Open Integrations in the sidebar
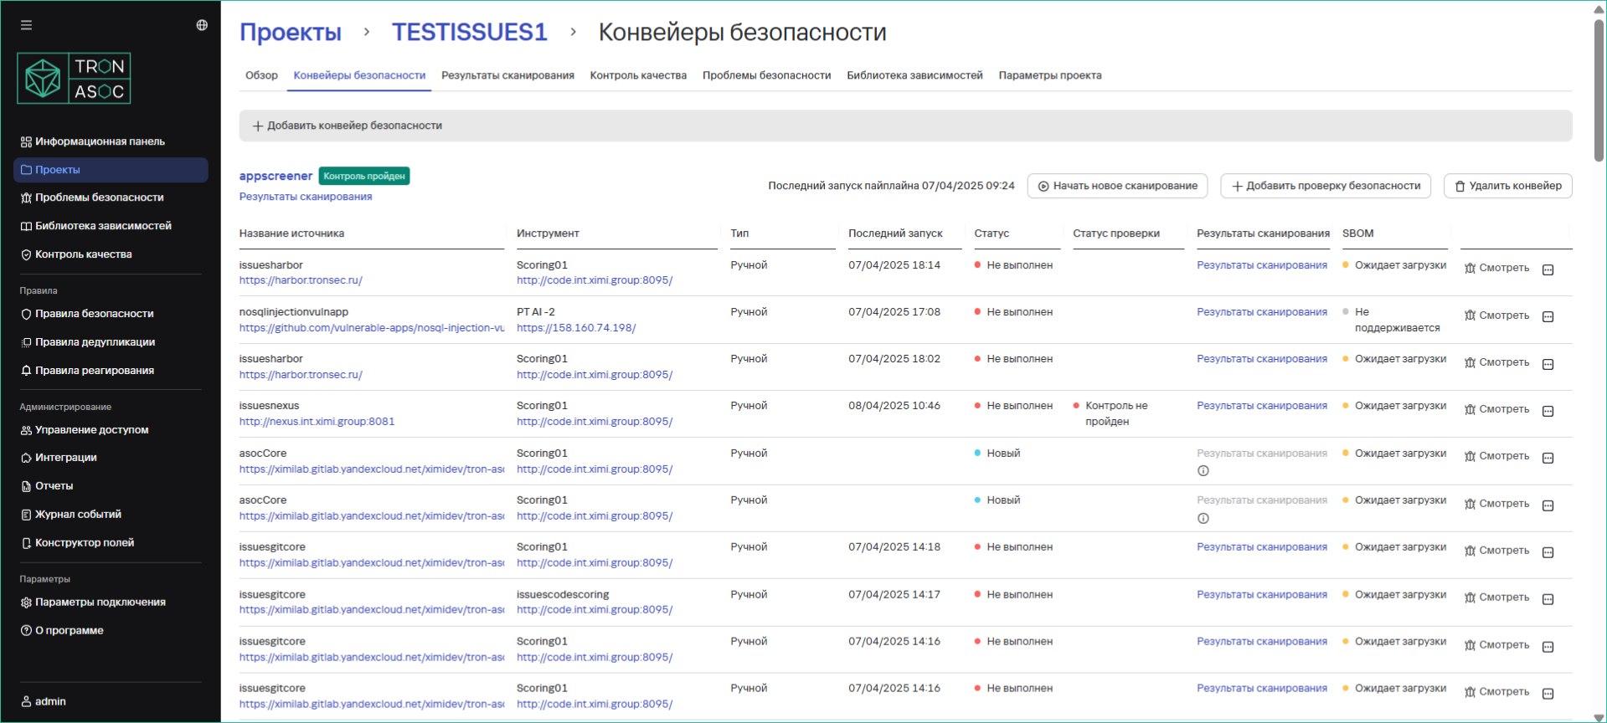The image size is (1607, 723). pos(65,458)
